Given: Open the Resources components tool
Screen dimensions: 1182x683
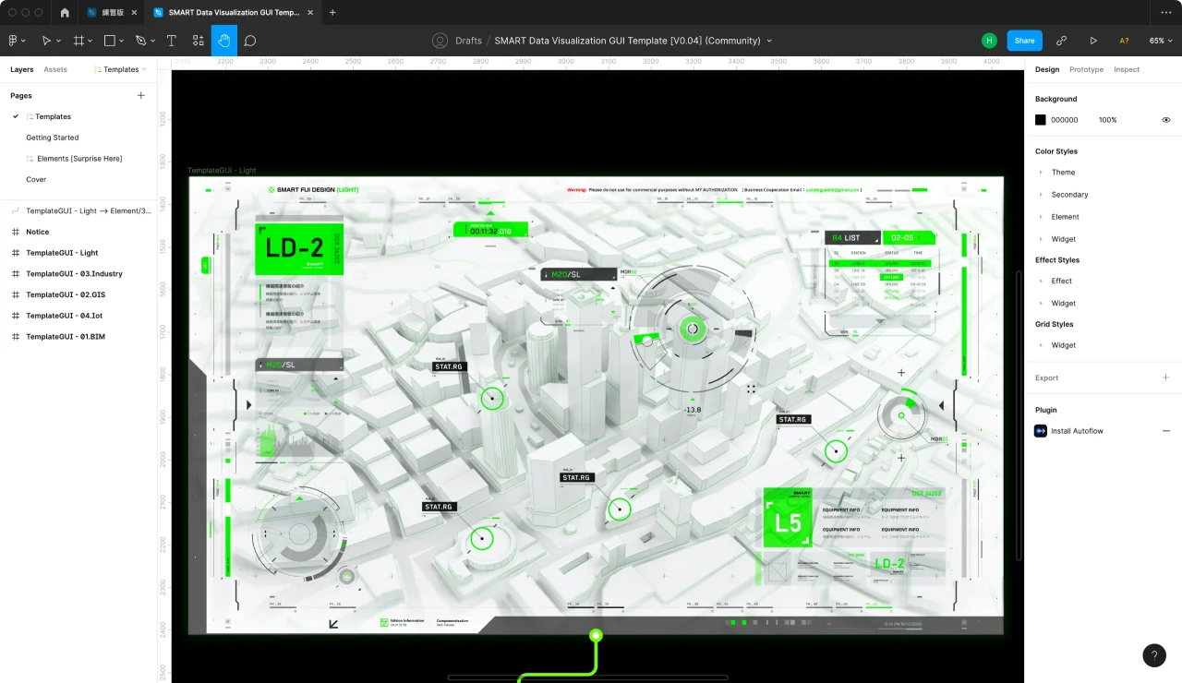Looking at the screenshot, I should click(x=198, y=41).
